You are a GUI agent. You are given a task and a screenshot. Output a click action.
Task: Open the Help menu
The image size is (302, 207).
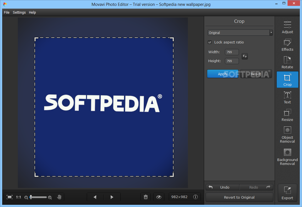[x=32, y=12]
